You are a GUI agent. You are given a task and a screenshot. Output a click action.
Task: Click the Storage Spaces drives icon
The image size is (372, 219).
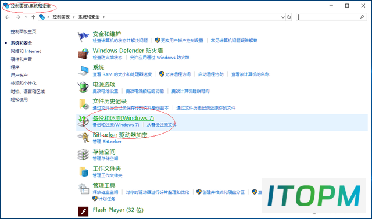pos(83,155)
